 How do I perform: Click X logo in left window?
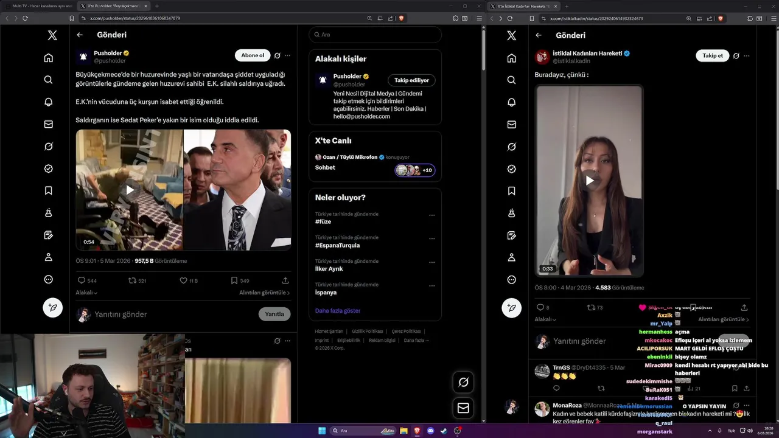click(52, 35)
